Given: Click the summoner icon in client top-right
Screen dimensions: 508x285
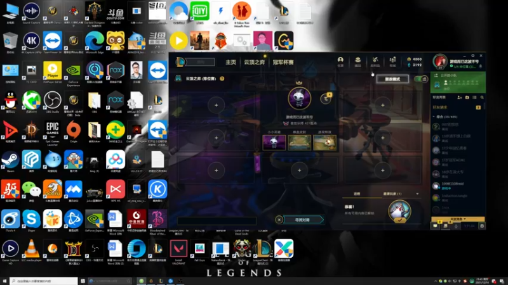Looking at the screenshot, I should pyautogui.click(x=440, y=61).
